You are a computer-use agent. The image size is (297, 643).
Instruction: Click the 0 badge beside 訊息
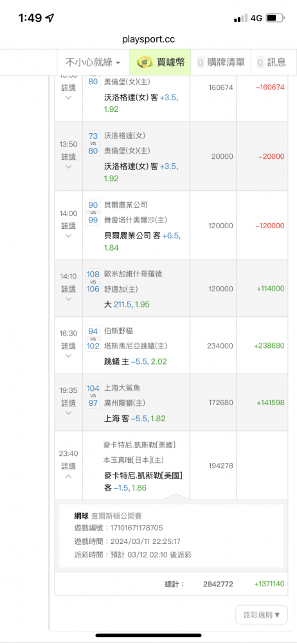coord(260,63)
